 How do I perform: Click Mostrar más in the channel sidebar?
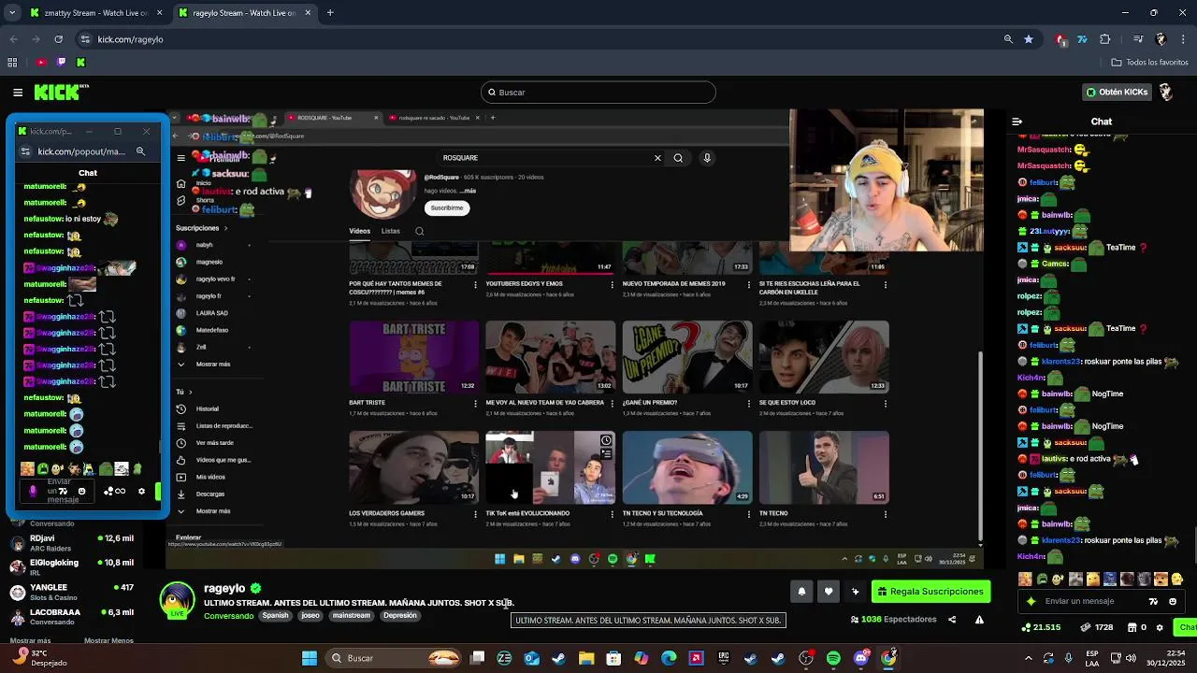click(x=30, y=640)
